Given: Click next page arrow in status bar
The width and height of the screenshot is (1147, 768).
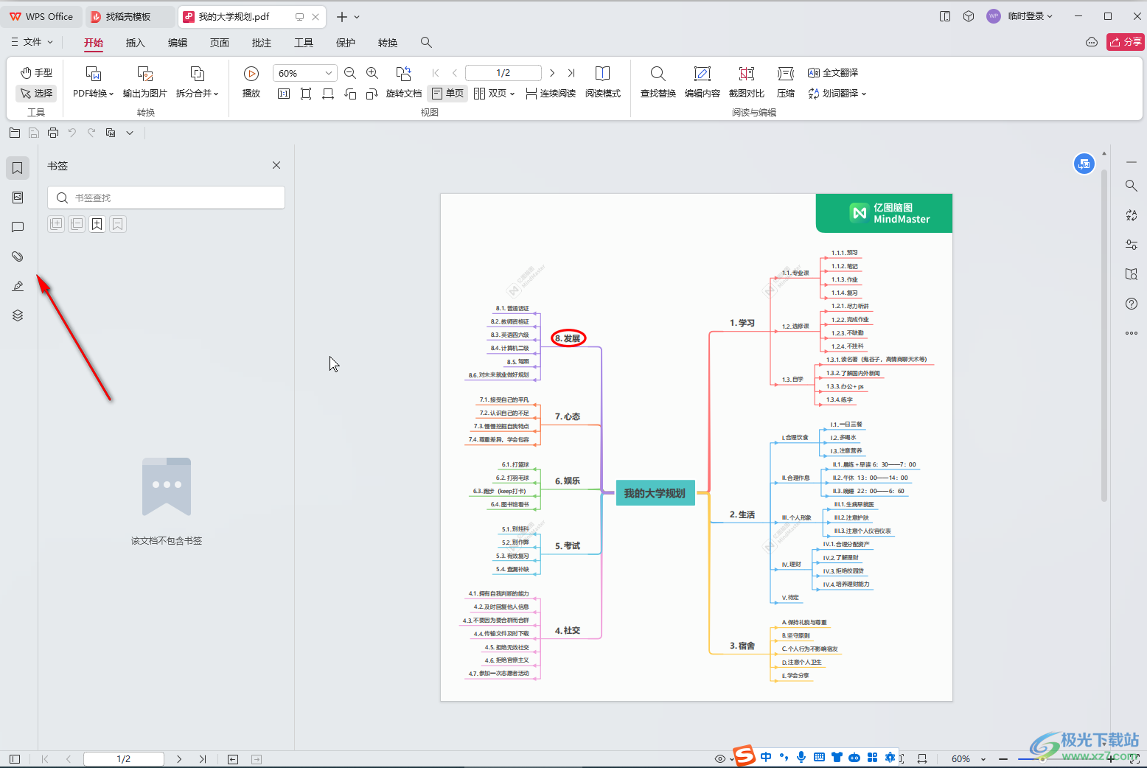Looking at the screenshot, I should [179, 759].
